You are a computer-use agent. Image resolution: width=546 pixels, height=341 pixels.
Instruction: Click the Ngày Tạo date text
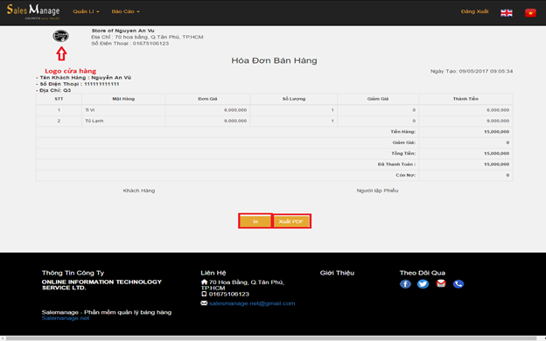(472, 71)
